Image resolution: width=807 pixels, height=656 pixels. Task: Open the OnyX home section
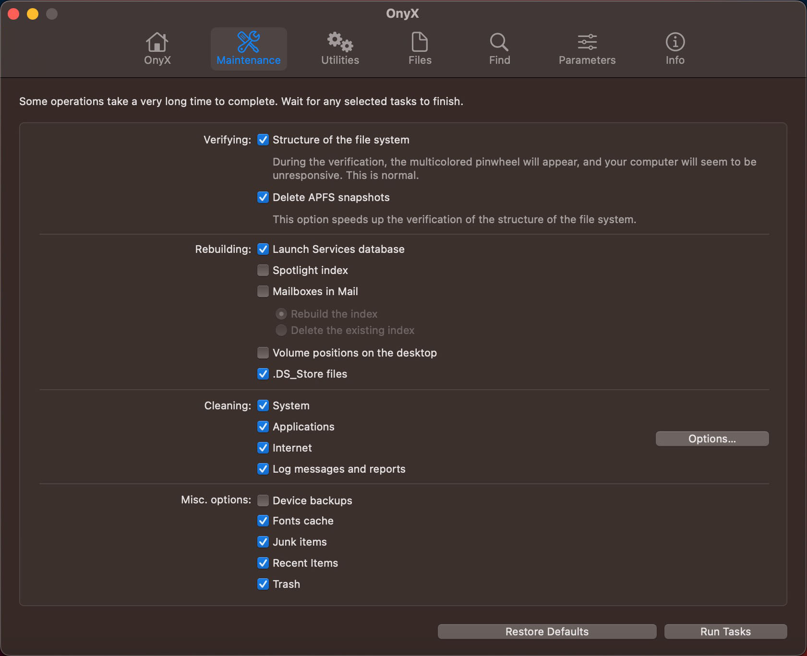157,49
